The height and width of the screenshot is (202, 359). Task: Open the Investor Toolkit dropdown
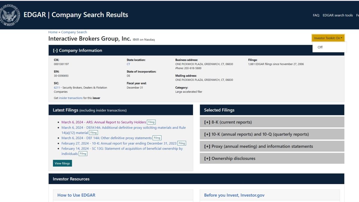pyautogui.click(x=329, y=38)
